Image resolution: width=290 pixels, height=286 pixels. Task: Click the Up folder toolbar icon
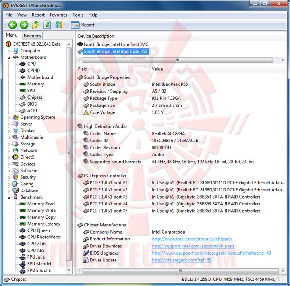(35, 25)
